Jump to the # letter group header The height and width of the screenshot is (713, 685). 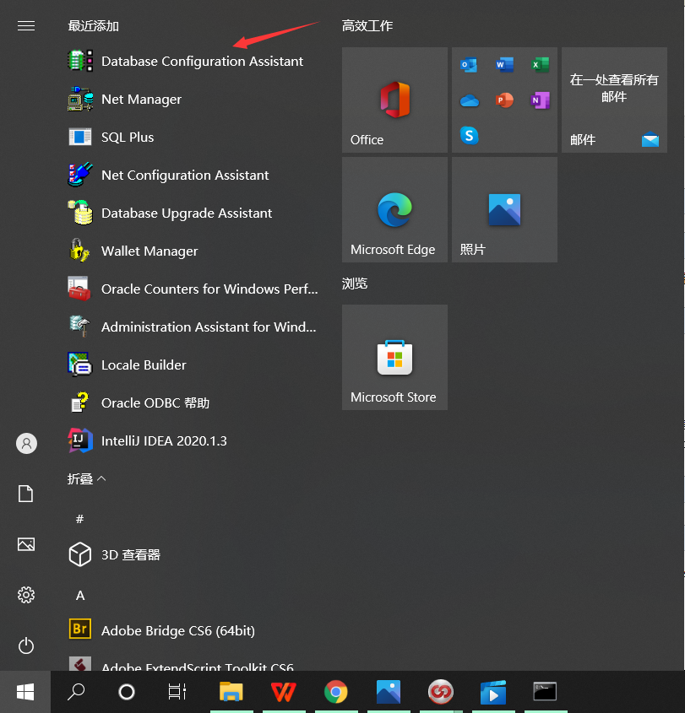79,519
